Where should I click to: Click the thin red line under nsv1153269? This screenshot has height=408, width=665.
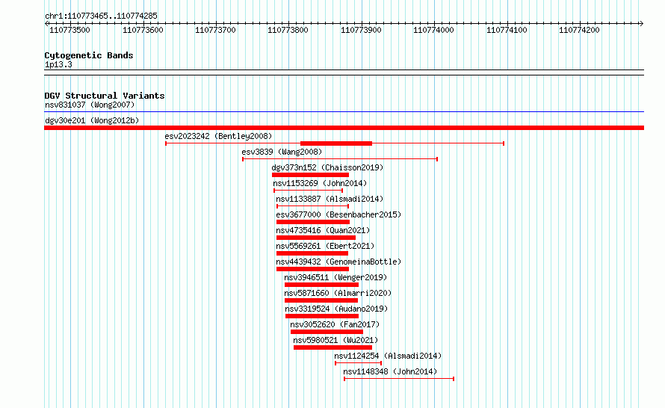(309, 191)
